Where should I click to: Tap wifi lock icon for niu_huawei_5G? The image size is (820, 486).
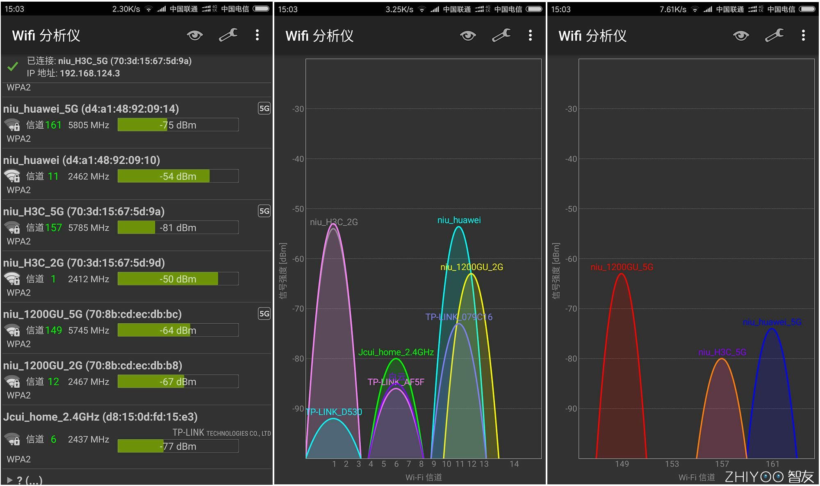(12, 125)
